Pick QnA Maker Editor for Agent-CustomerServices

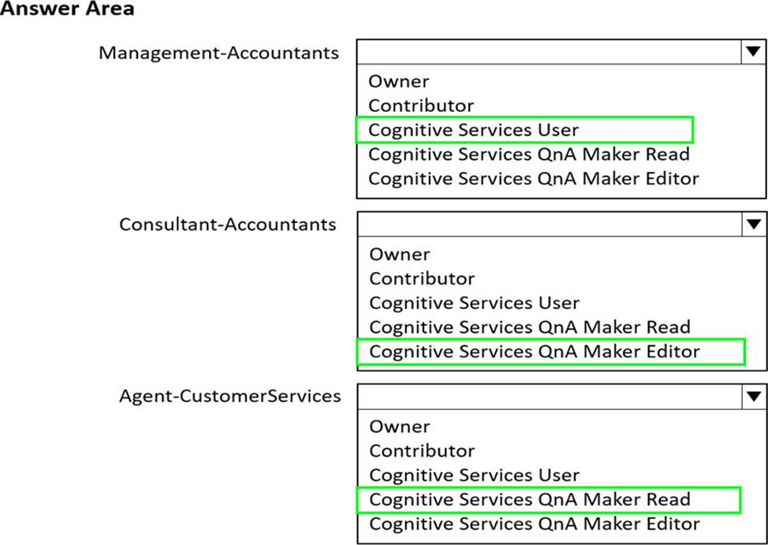point(533,524)
